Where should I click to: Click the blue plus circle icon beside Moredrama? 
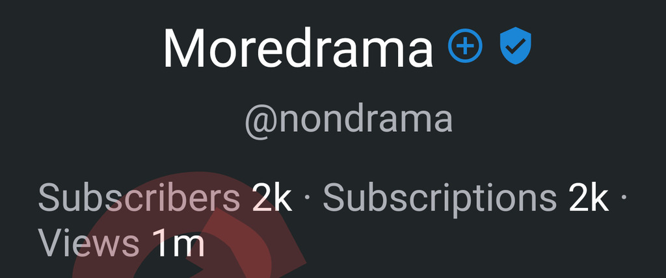[x=465, y=45]
